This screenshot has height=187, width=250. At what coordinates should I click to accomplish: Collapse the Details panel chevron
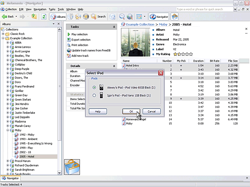click(114, 66)
